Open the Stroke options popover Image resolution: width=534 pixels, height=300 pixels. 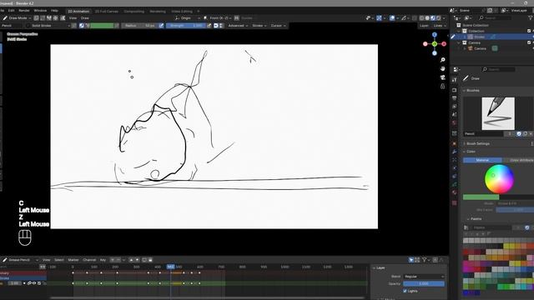click(x=259, y=26)
